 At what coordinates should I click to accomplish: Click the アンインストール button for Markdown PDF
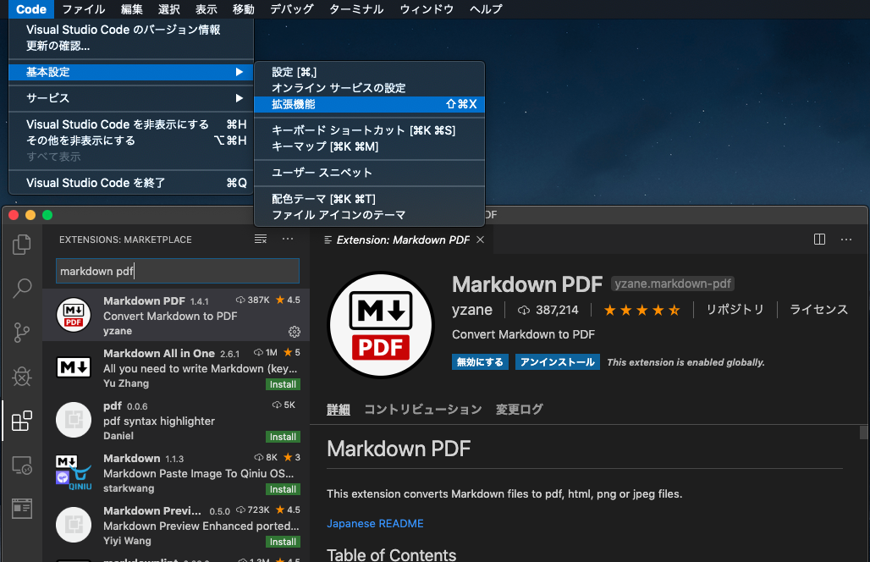point(557,361)
